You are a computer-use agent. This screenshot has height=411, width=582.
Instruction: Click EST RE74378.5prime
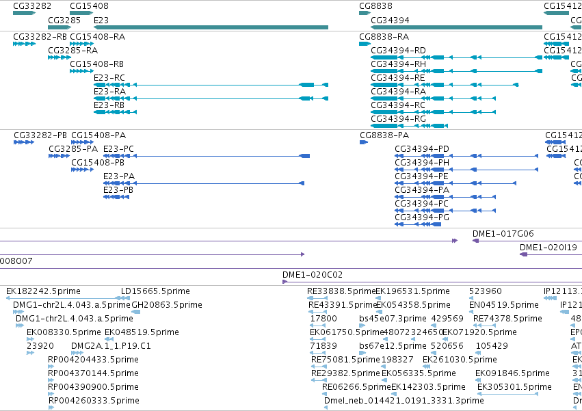(507, 319)
